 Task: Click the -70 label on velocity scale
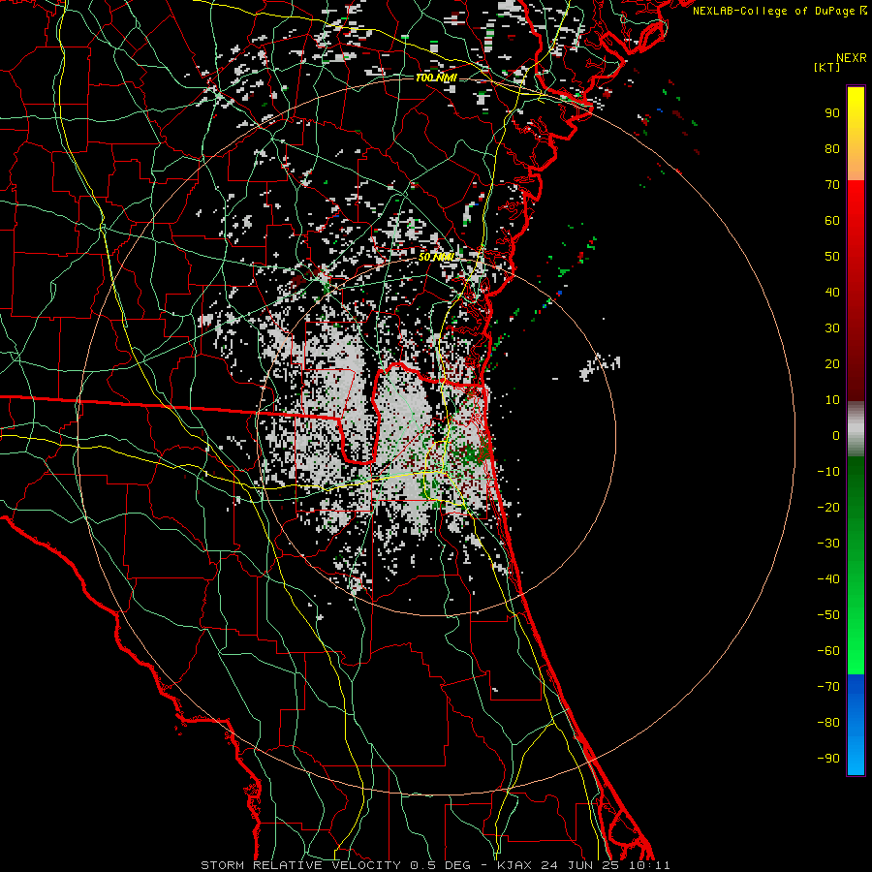828,687
